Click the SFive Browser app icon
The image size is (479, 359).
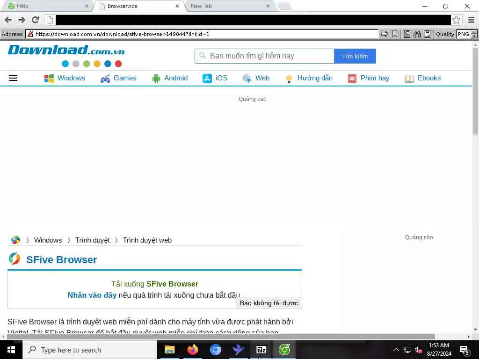coord(15,259)
